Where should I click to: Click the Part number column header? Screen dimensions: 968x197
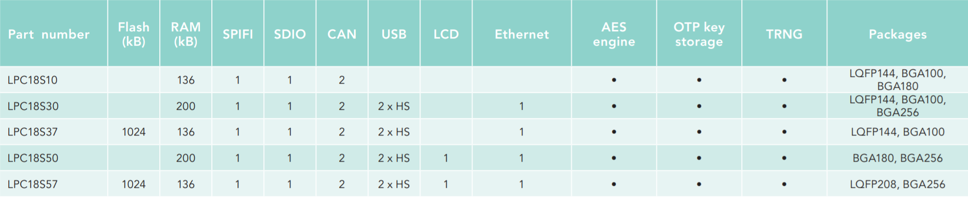click(x=49, y=34)
